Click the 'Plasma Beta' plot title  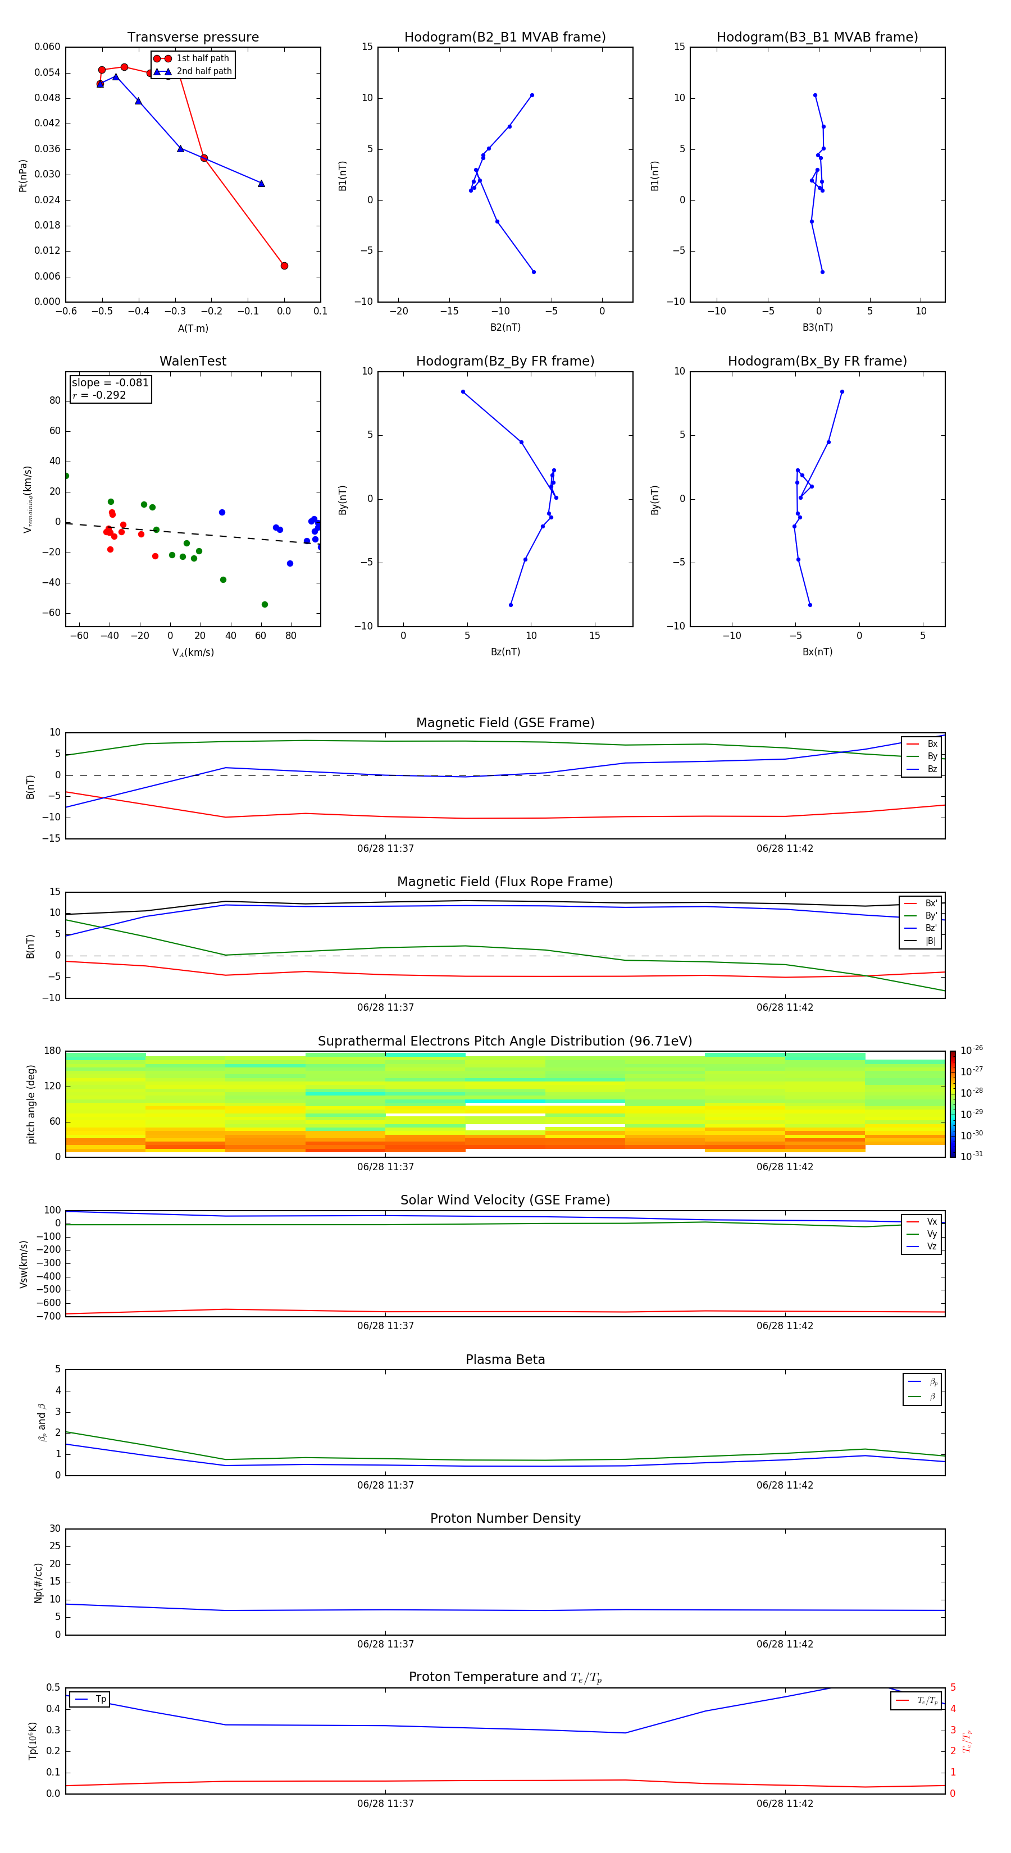(505, 1359)
